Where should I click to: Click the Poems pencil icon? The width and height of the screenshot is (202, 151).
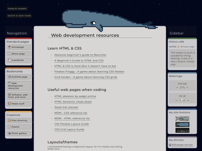pyautogui.click(x=9, y=127)
